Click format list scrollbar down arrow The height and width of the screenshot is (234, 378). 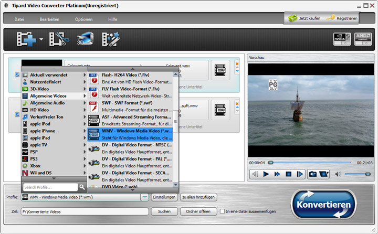175,185
